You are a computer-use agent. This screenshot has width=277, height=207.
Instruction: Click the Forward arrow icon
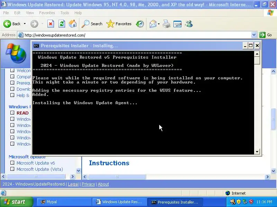pyautogui.click(x=34, y=24)
